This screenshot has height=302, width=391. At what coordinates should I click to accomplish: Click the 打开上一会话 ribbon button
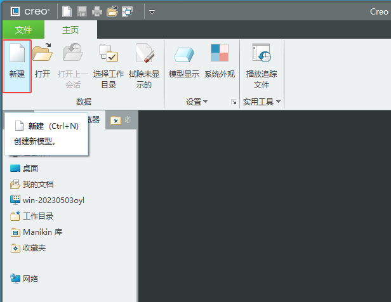pyautogui.click(x=73, y=66)
